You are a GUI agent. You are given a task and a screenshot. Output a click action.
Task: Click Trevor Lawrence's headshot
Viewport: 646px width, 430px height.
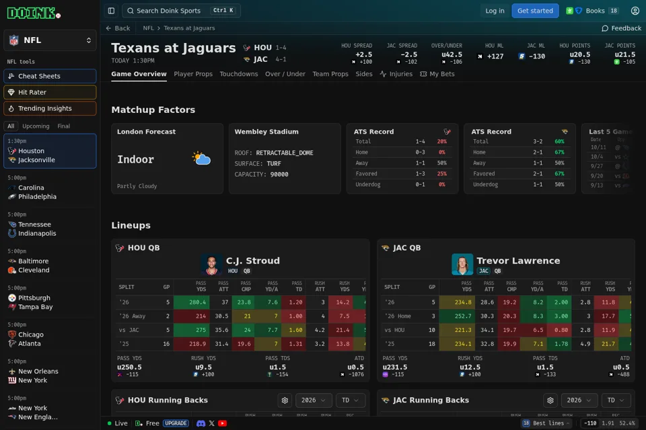point(462,264)
